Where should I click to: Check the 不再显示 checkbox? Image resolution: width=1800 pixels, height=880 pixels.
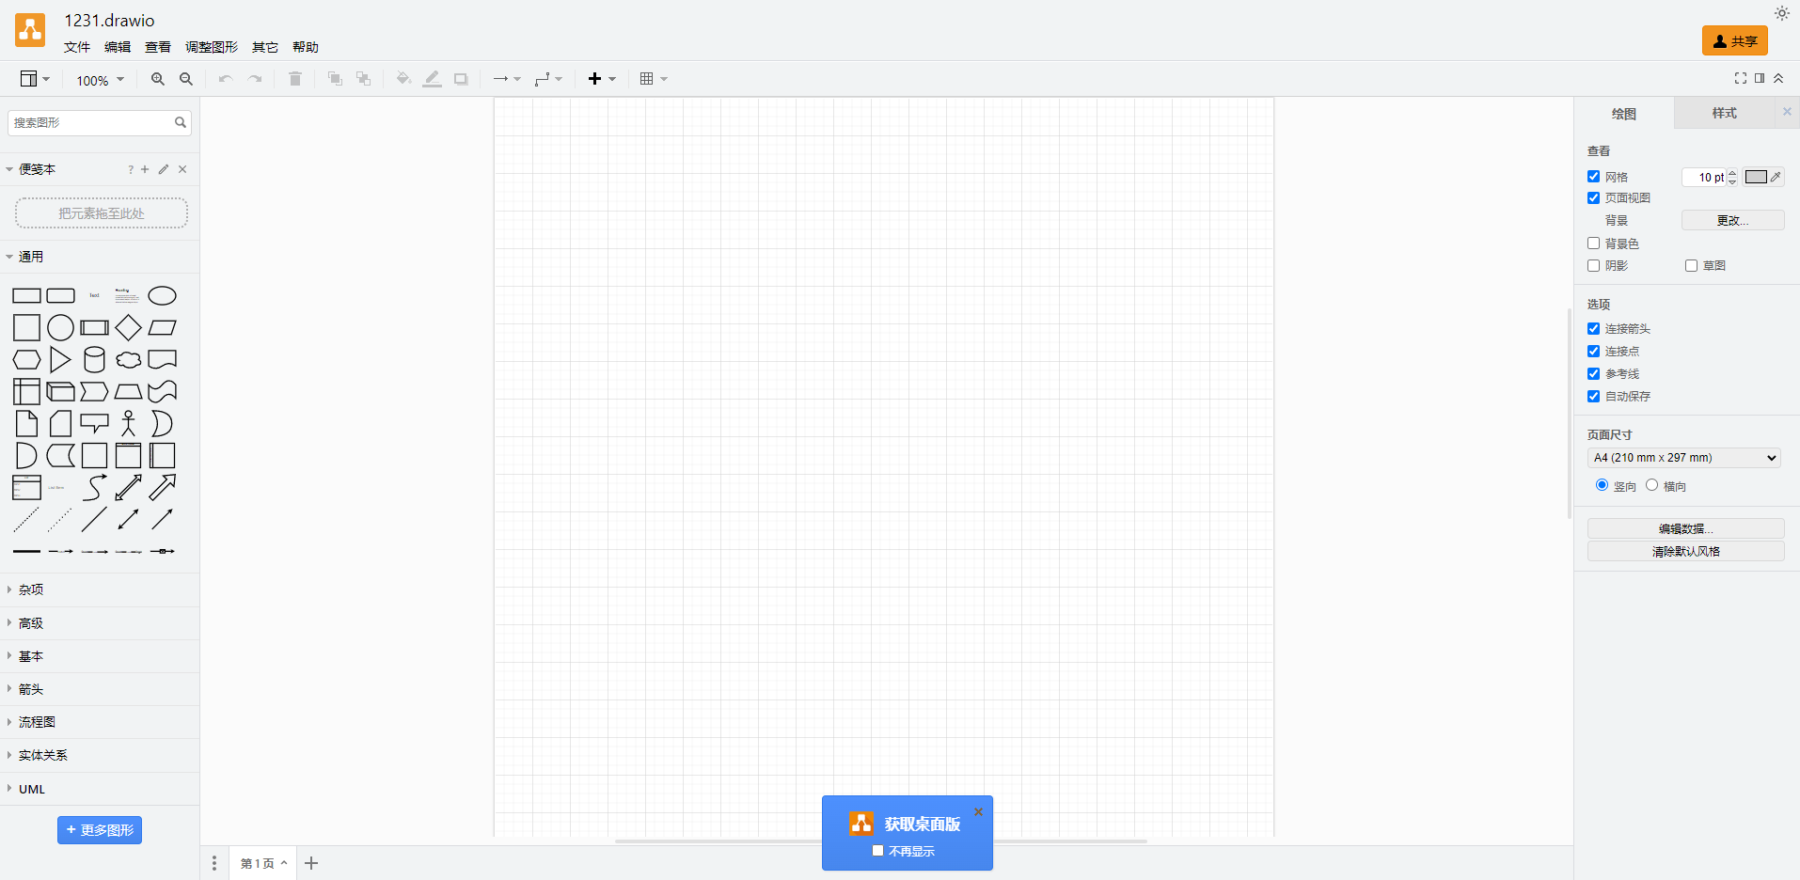click(877, 851)
